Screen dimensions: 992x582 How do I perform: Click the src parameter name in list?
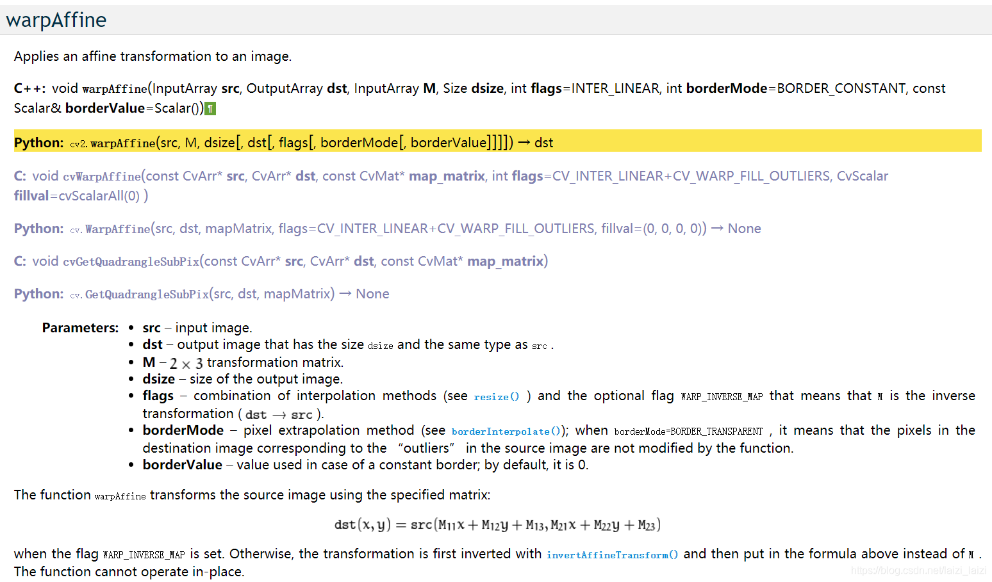tap(152, 328)
